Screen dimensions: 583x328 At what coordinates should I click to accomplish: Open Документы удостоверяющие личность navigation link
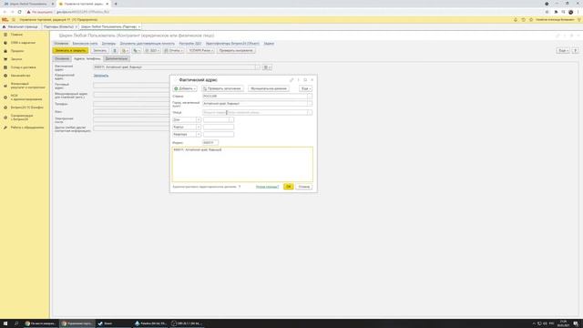pos(148,44)
